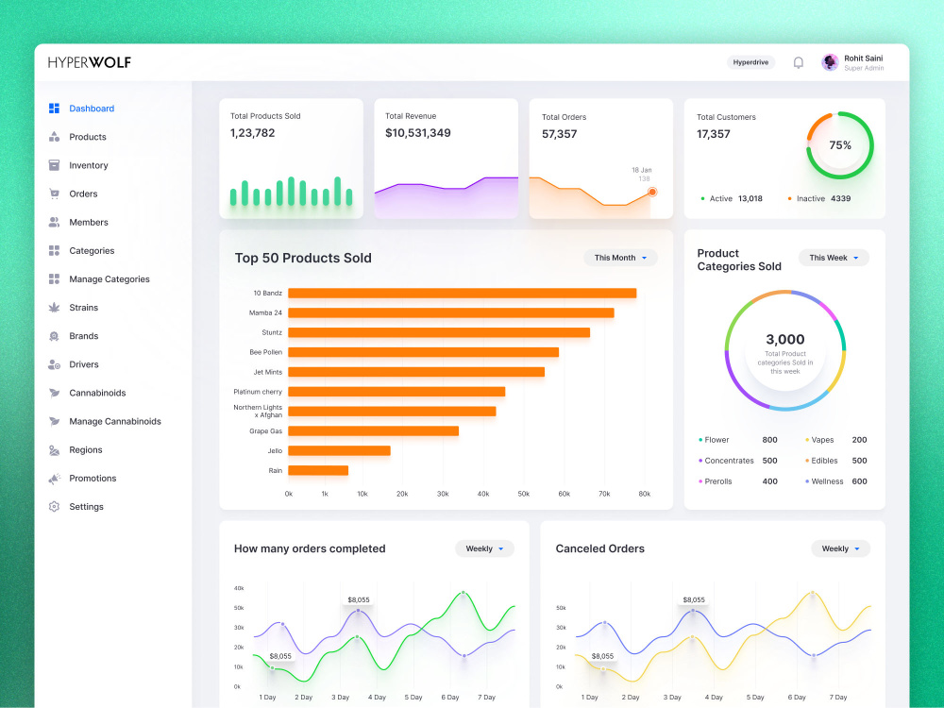Click the Rohit Saini user name
Image resolution: width=944 pixels, height=708 pixels.
[864, 59]
